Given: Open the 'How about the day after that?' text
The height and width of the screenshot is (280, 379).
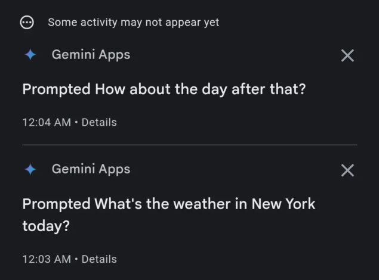Looking at the screenshot, I should click(x=201, y=89).
